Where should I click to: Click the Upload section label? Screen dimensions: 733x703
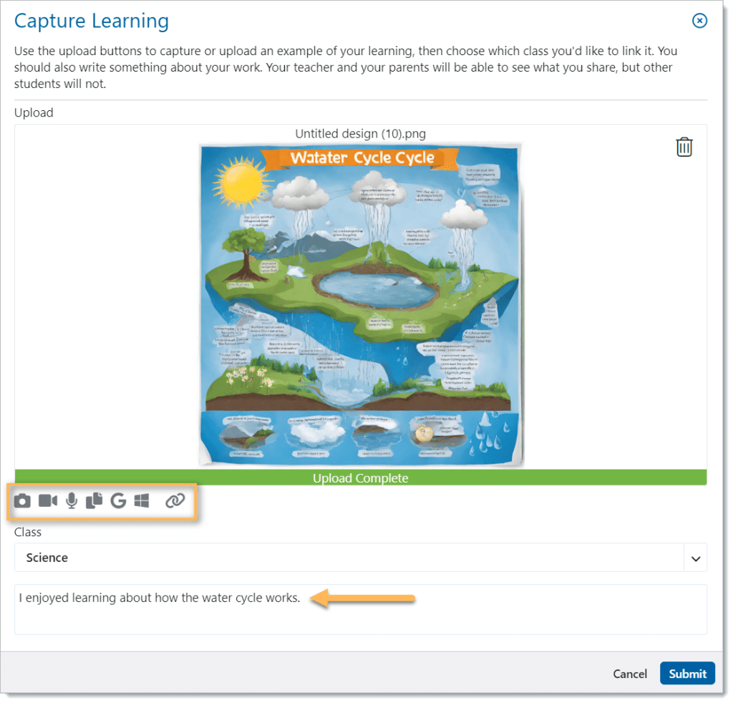[34, 112]
